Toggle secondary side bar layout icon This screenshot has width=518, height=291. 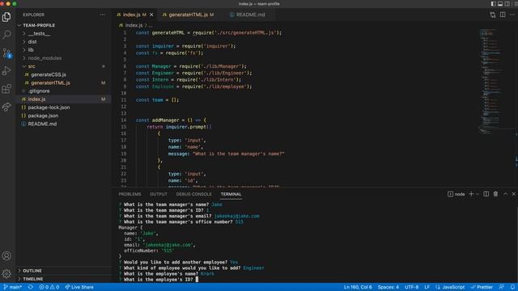pyautogui.click(x=507, y=4)
